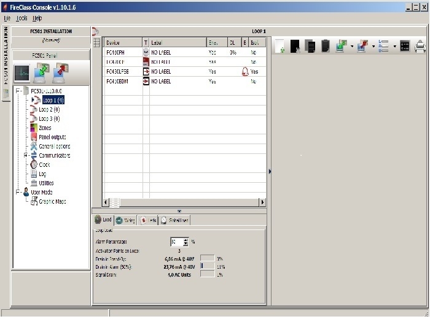
Task: Sort by the Isol. column header
Action: [257, 42]
